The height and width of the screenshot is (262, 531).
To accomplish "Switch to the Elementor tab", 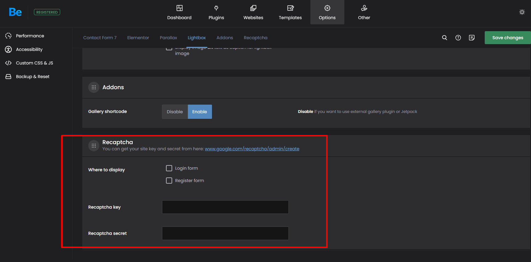I will click(138, 38).
